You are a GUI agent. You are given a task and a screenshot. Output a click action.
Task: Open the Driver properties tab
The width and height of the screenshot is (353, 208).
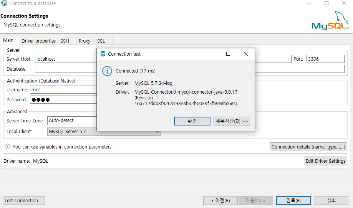[38, 41]
